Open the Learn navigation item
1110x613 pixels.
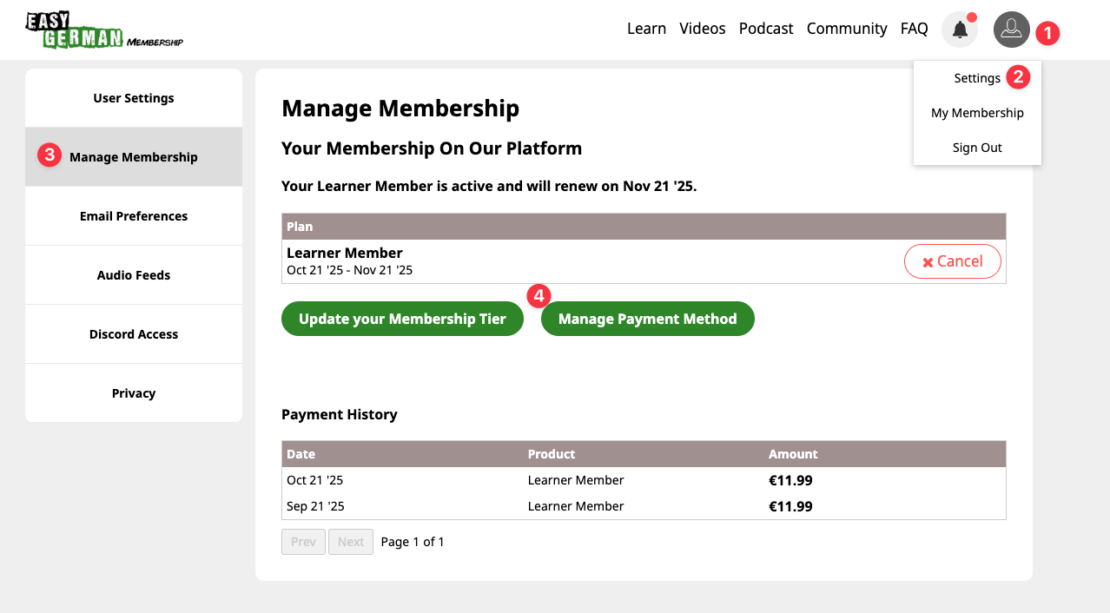[646, 29]
